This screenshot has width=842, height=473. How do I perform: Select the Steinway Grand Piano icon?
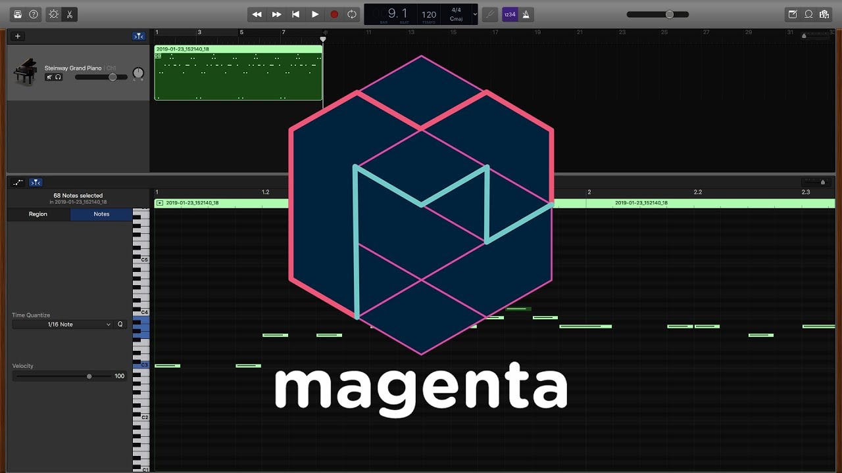pyautogui.click(x=26, y=72)
